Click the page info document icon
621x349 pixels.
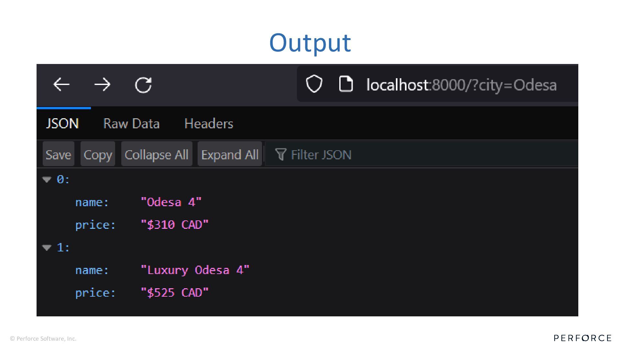coord(346,84)
